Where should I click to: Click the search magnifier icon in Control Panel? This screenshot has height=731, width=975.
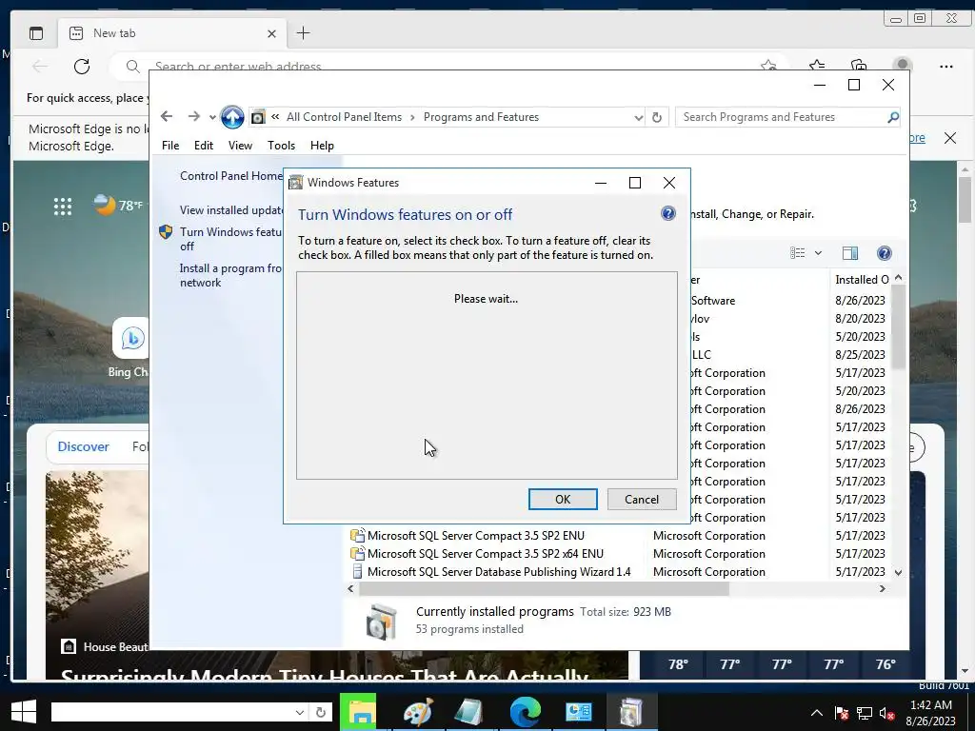(893, 117)
